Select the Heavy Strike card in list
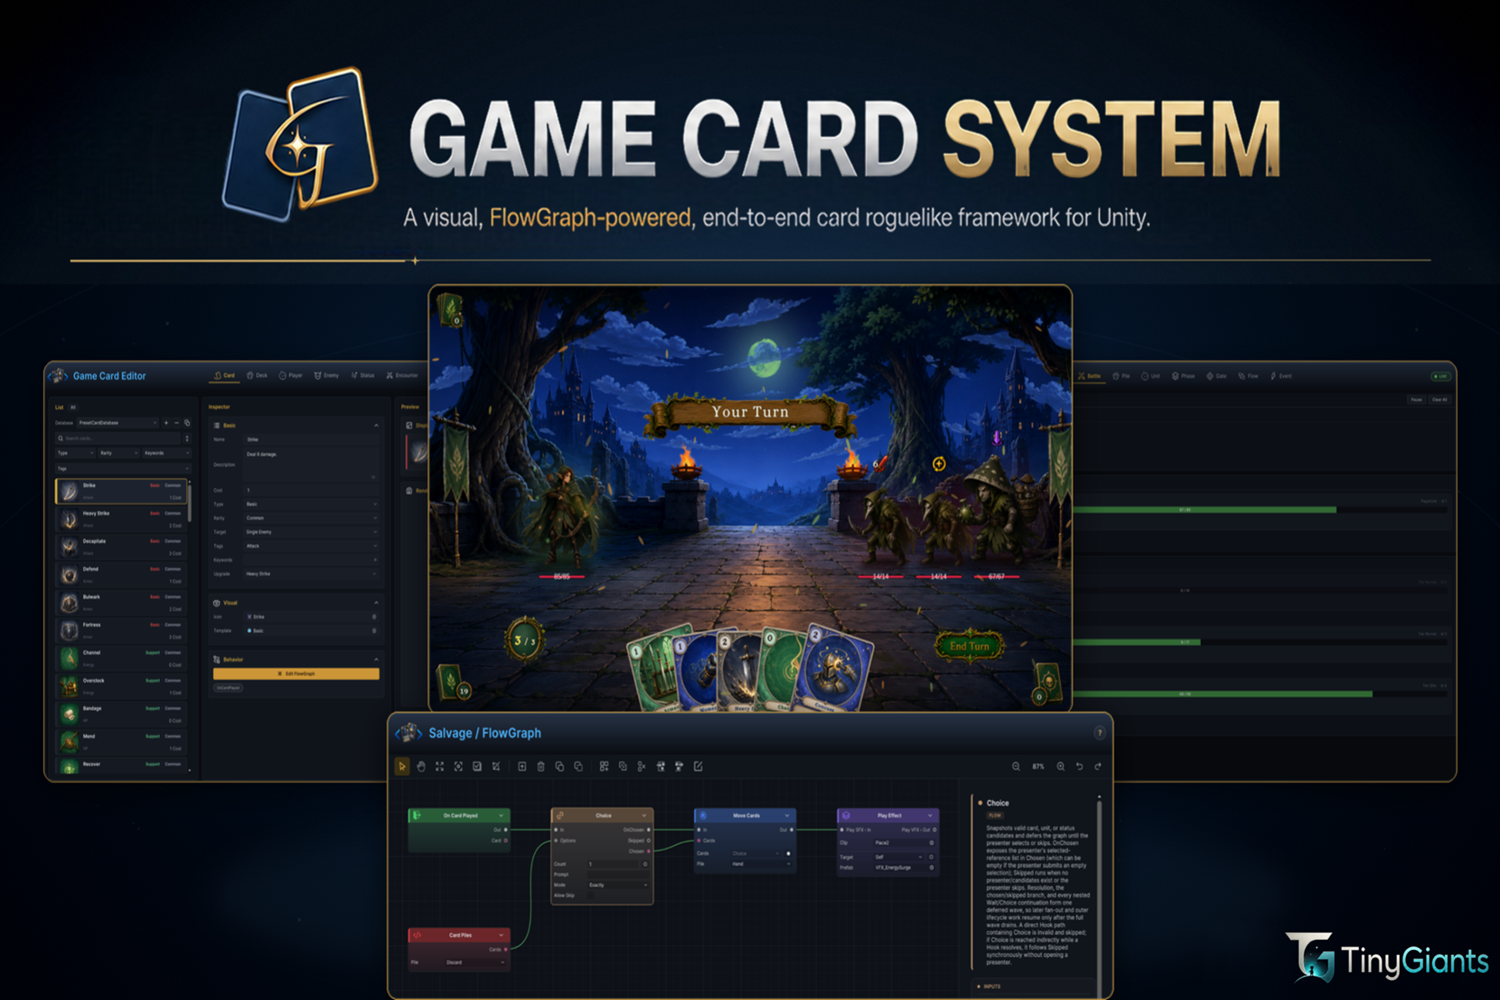This screenshot has width=1500, height=1000. pyautogui.click(x=121, y=518)
